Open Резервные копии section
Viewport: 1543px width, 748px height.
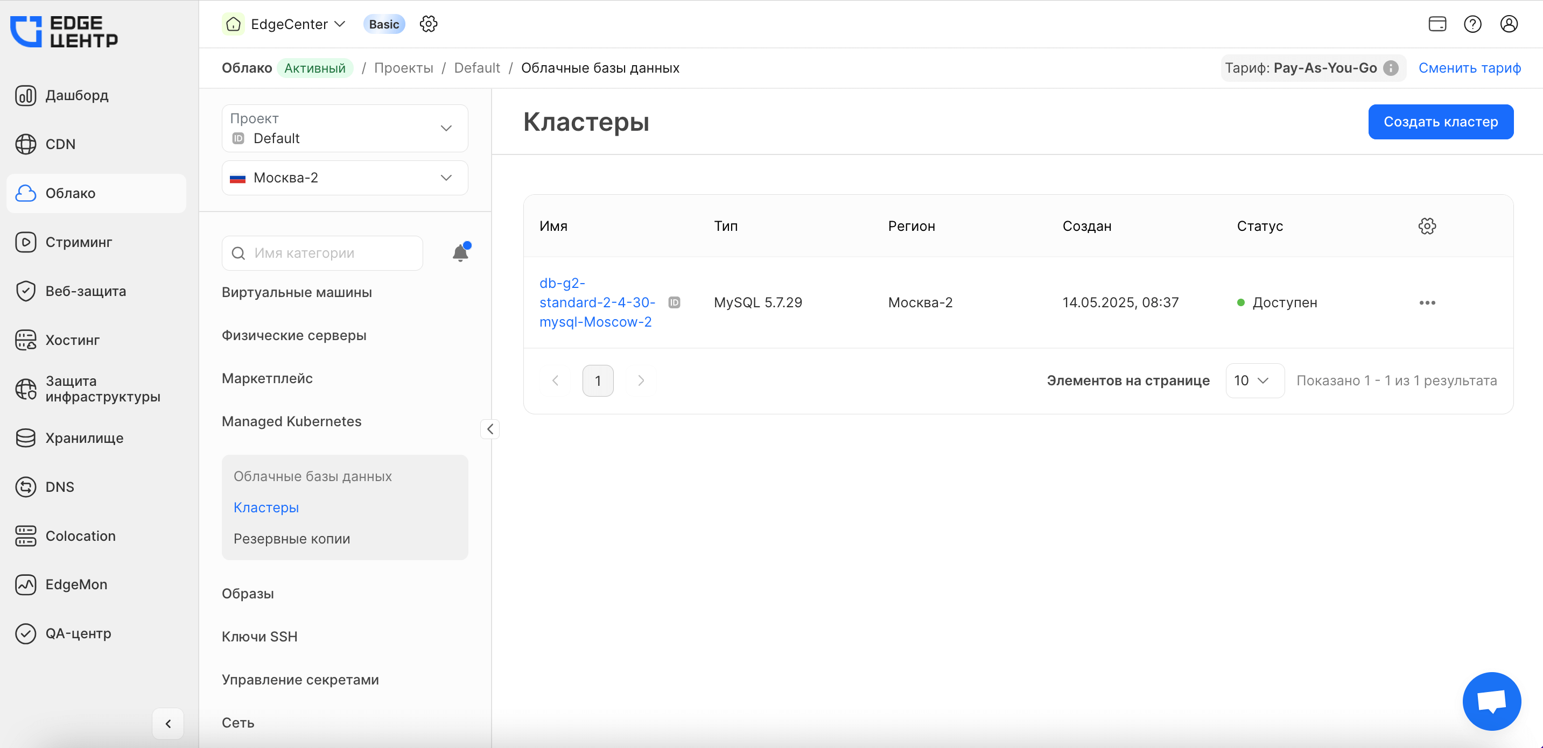292,538
